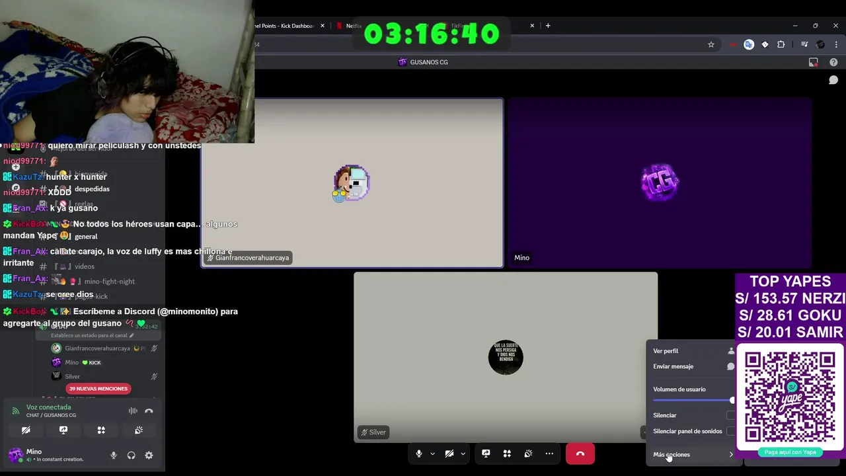Open browser profile avatar icon
Viewport: 846px width, 476px height.
(820, 44)
